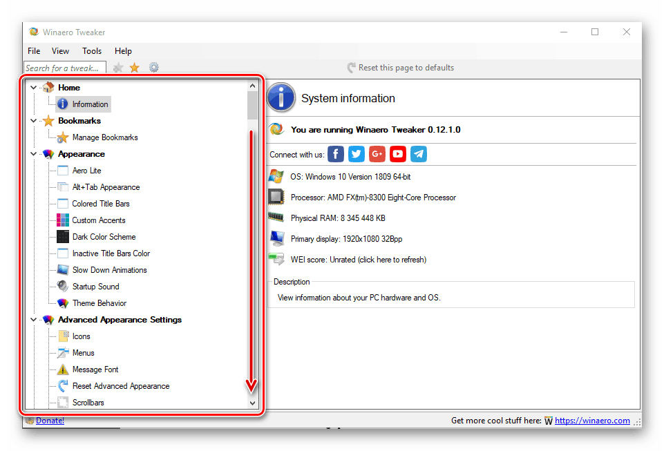This screenshot has height=451, width=664.
Task: Collapse the Bookmarks tree node
Action: (x=33, y=121)
